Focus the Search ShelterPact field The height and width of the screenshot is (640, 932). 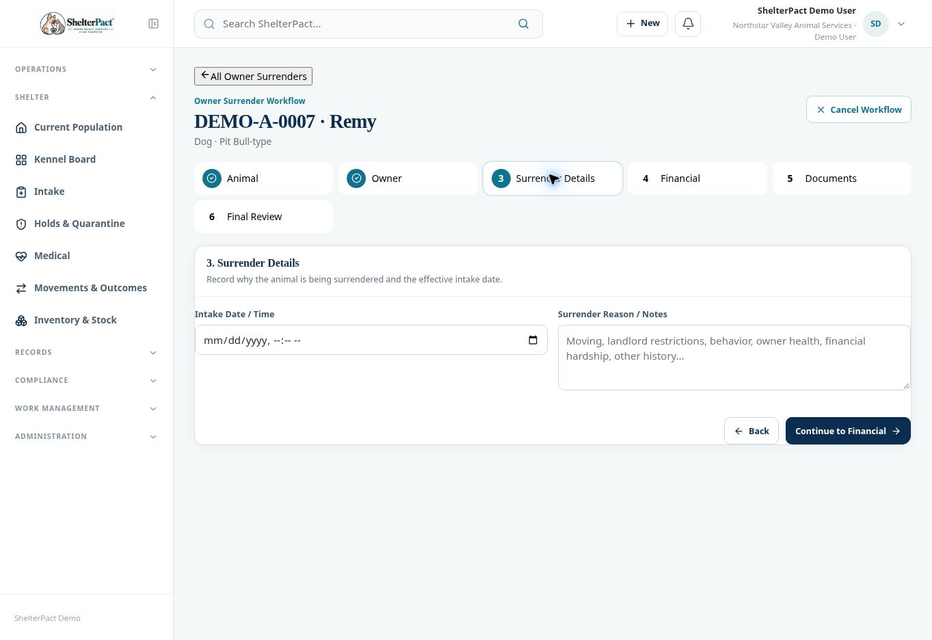pos(368,24)
